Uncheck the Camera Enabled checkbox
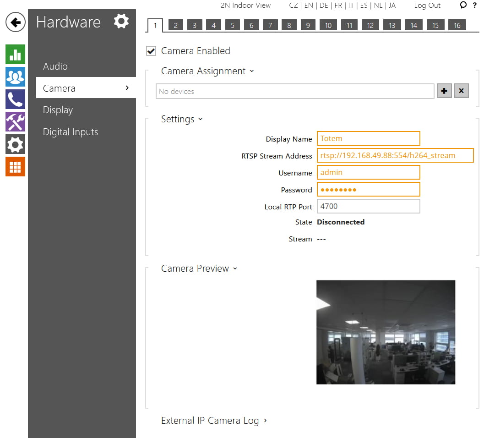 click(151, 51)
